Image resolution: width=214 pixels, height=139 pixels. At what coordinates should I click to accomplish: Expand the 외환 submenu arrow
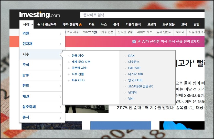tap(60, 34)
